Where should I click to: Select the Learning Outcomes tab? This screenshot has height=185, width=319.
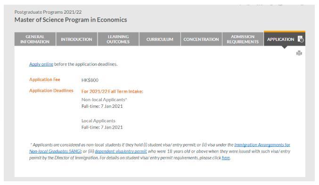[118, 39]
